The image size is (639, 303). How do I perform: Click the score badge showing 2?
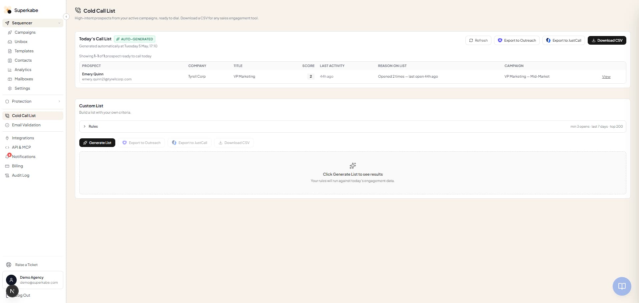click(311, 76)
